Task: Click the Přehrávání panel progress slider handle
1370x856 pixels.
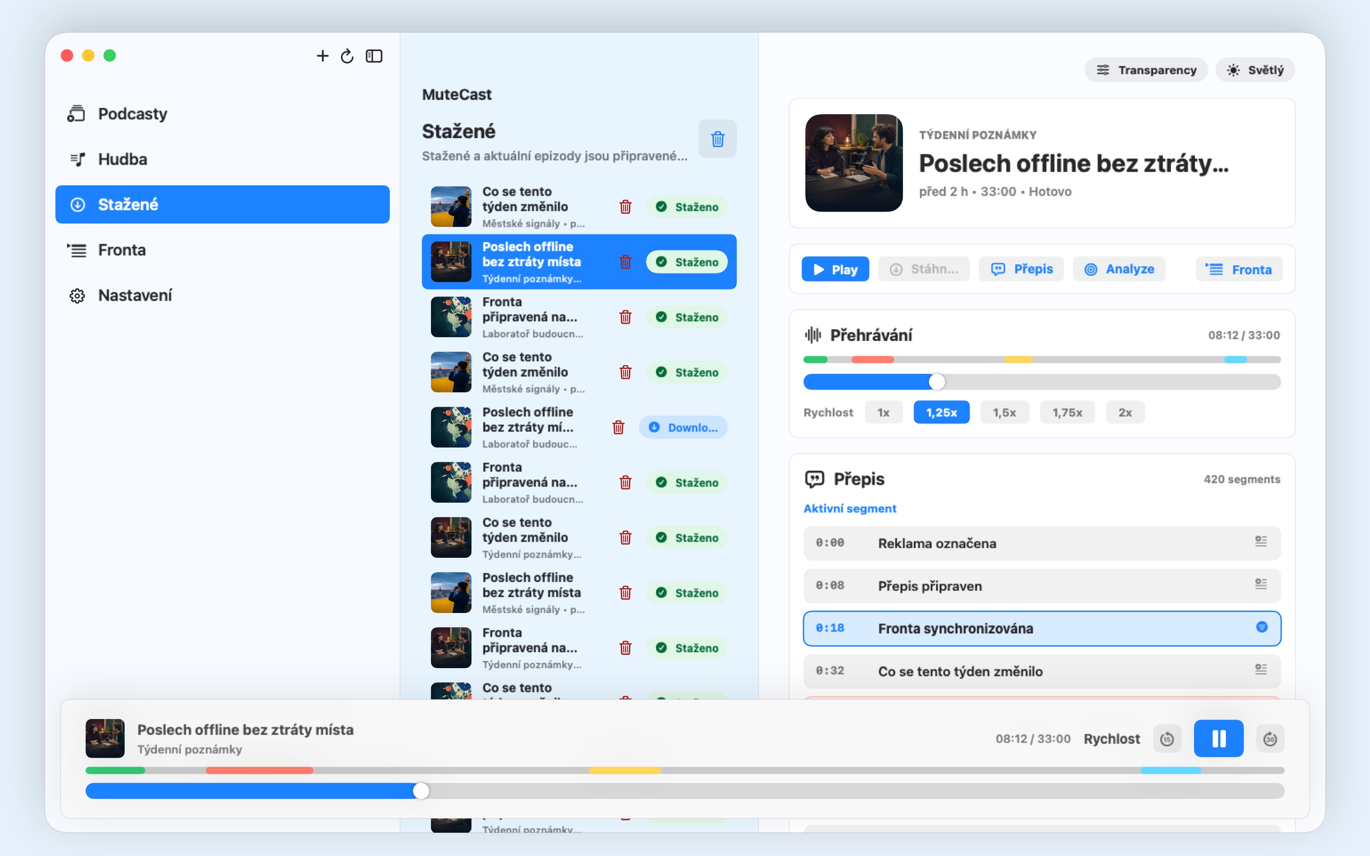Action: tap(937, 382)
